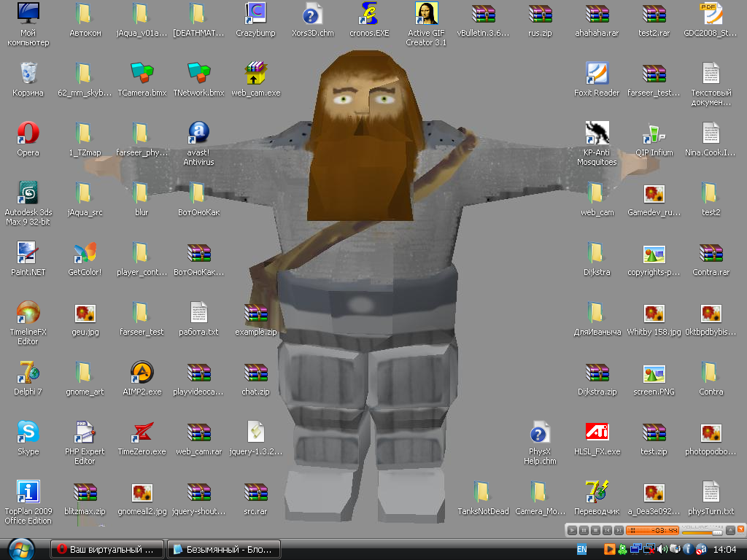This screenshot has width=747, height=560.
Task: Skip to next track in mini player
Action: tap(619, 530)
